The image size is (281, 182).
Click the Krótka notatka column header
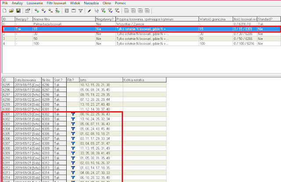click(144, 80)
